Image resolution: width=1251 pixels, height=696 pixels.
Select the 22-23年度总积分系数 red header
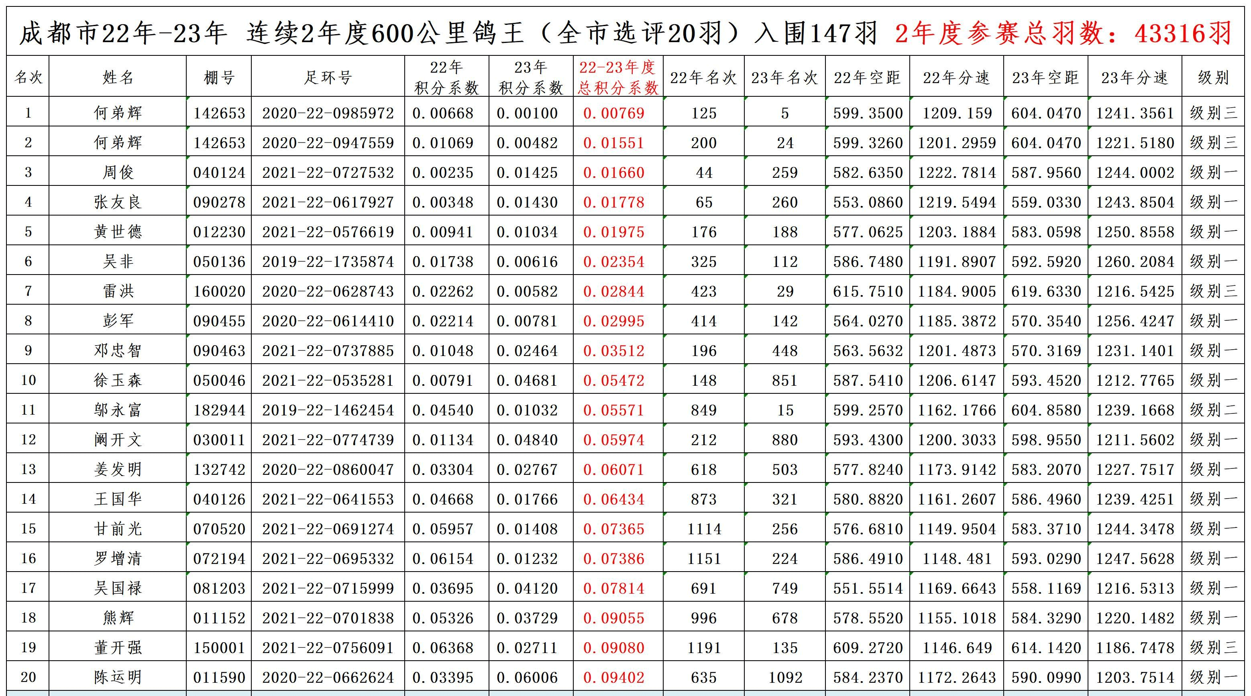pos(618,77)
